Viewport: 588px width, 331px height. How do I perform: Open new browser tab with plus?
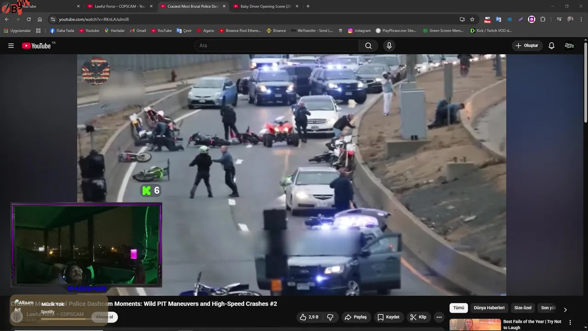coord(308,6)
